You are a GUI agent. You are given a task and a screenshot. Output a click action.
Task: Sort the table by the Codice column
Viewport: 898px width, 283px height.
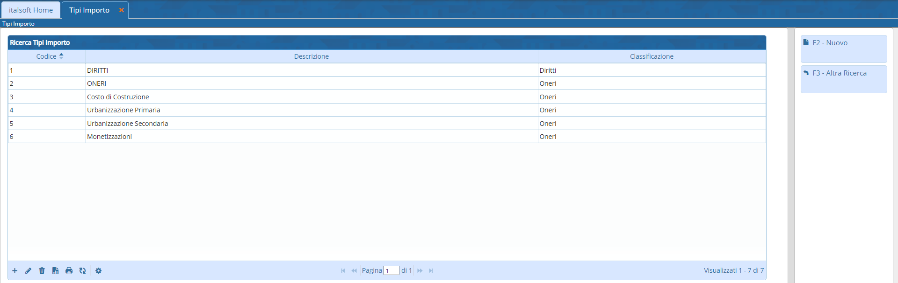point(47,56)
